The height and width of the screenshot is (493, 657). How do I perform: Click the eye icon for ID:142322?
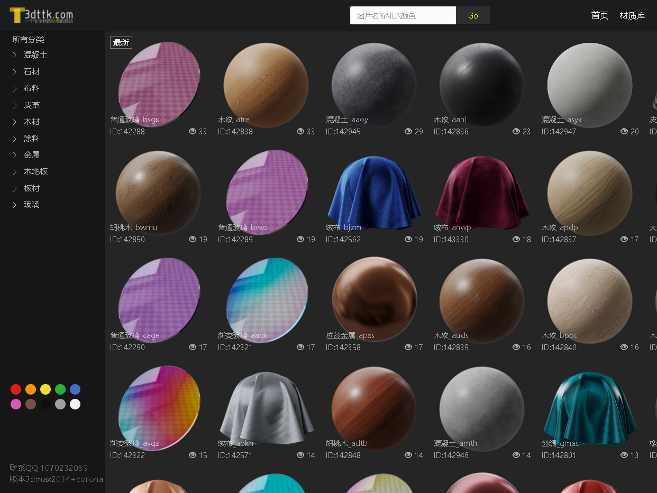pos(193,455)
